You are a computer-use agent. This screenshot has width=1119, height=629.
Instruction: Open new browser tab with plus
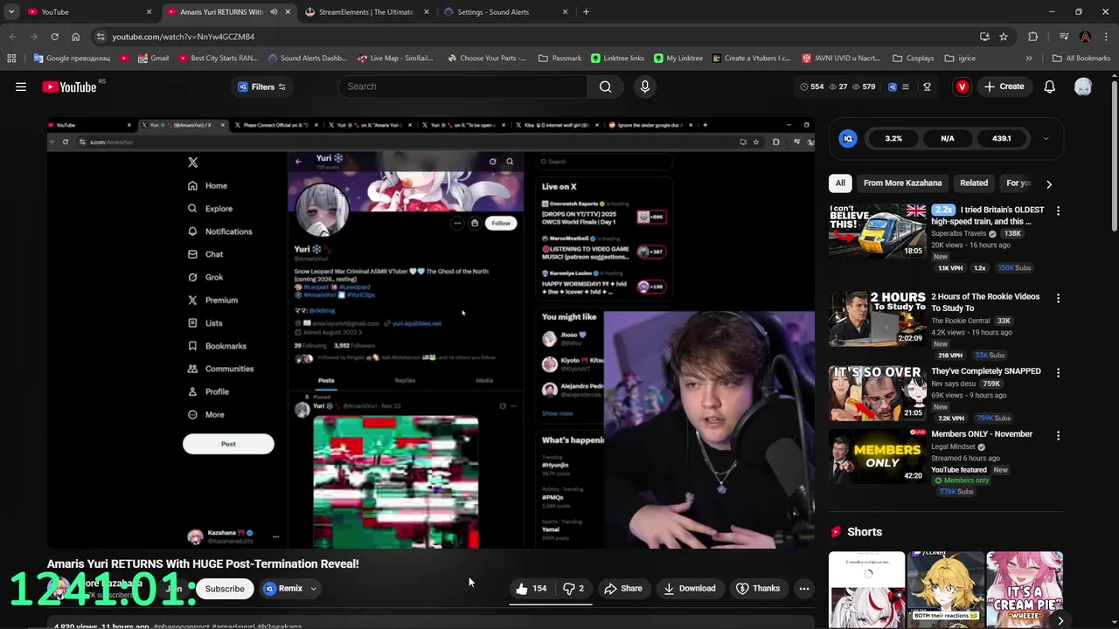586,12
